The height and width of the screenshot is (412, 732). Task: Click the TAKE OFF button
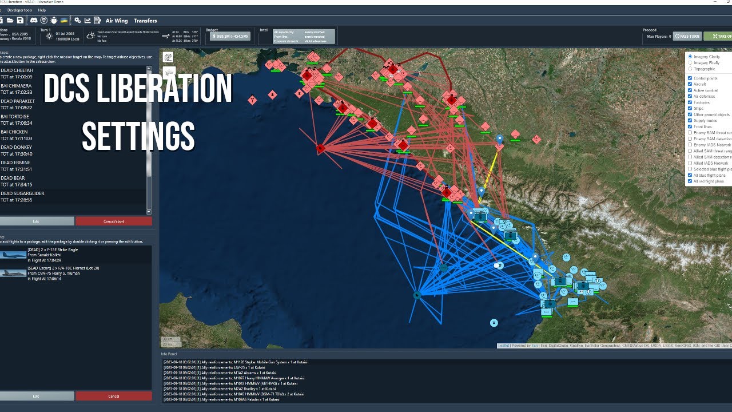point(718,36)
